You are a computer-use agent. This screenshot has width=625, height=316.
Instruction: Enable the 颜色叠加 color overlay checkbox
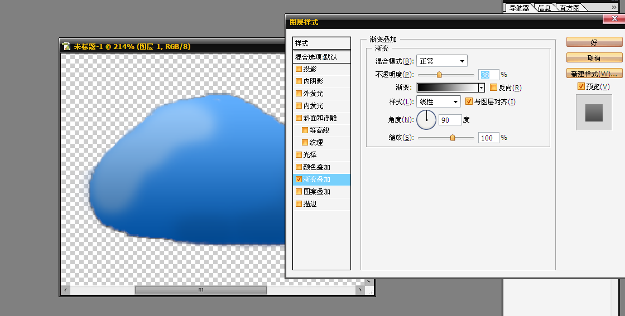(299, 167)
